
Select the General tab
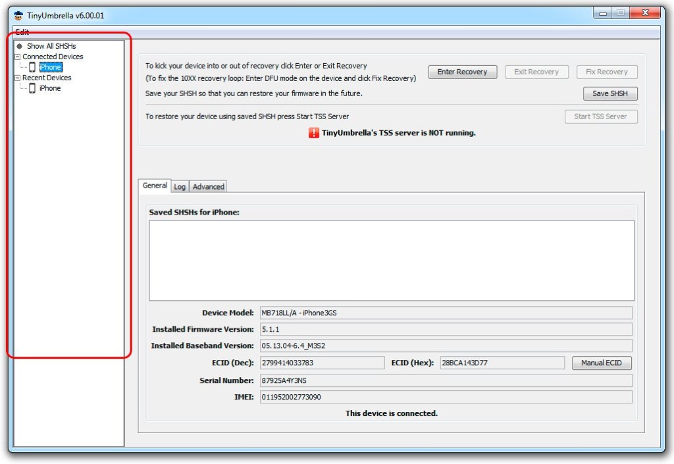(x=155, y=186)
